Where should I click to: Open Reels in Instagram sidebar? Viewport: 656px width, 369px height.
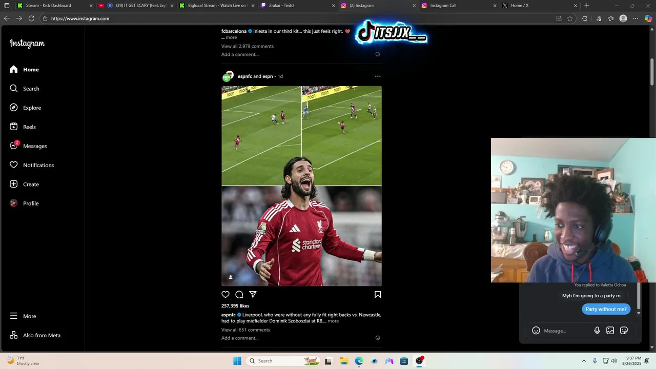(23, 127)
